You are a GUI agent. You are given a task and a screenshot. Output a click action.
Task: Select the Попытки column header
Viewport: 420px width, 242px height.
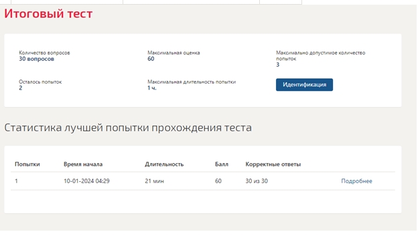pos(27,164)
